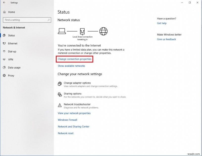The width and height of the screenshot is (202, 156).
Task: Select the Status icon in sidebar
Action: coord(4,35)
